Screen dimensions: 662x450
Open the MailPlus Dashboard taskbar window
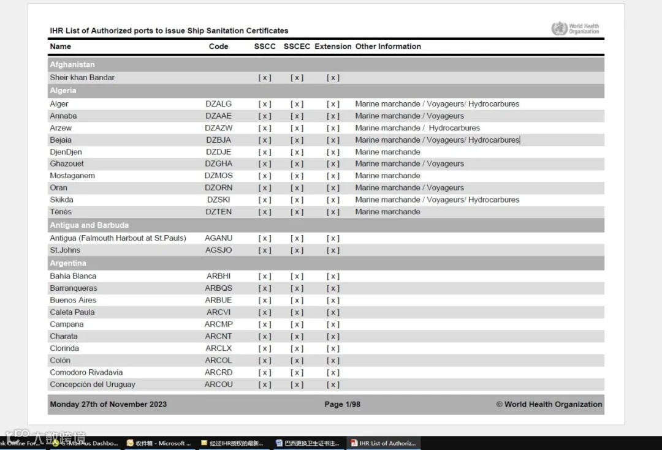pyautogui.click(x=85, y=443)
